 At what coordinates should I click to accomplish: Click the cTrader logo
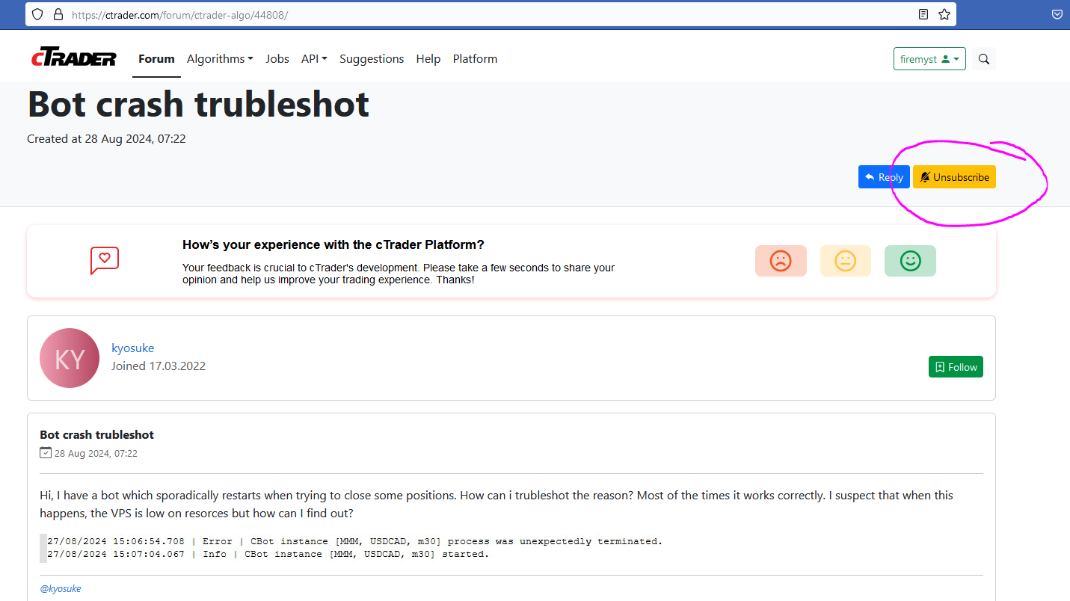[74, 58]
